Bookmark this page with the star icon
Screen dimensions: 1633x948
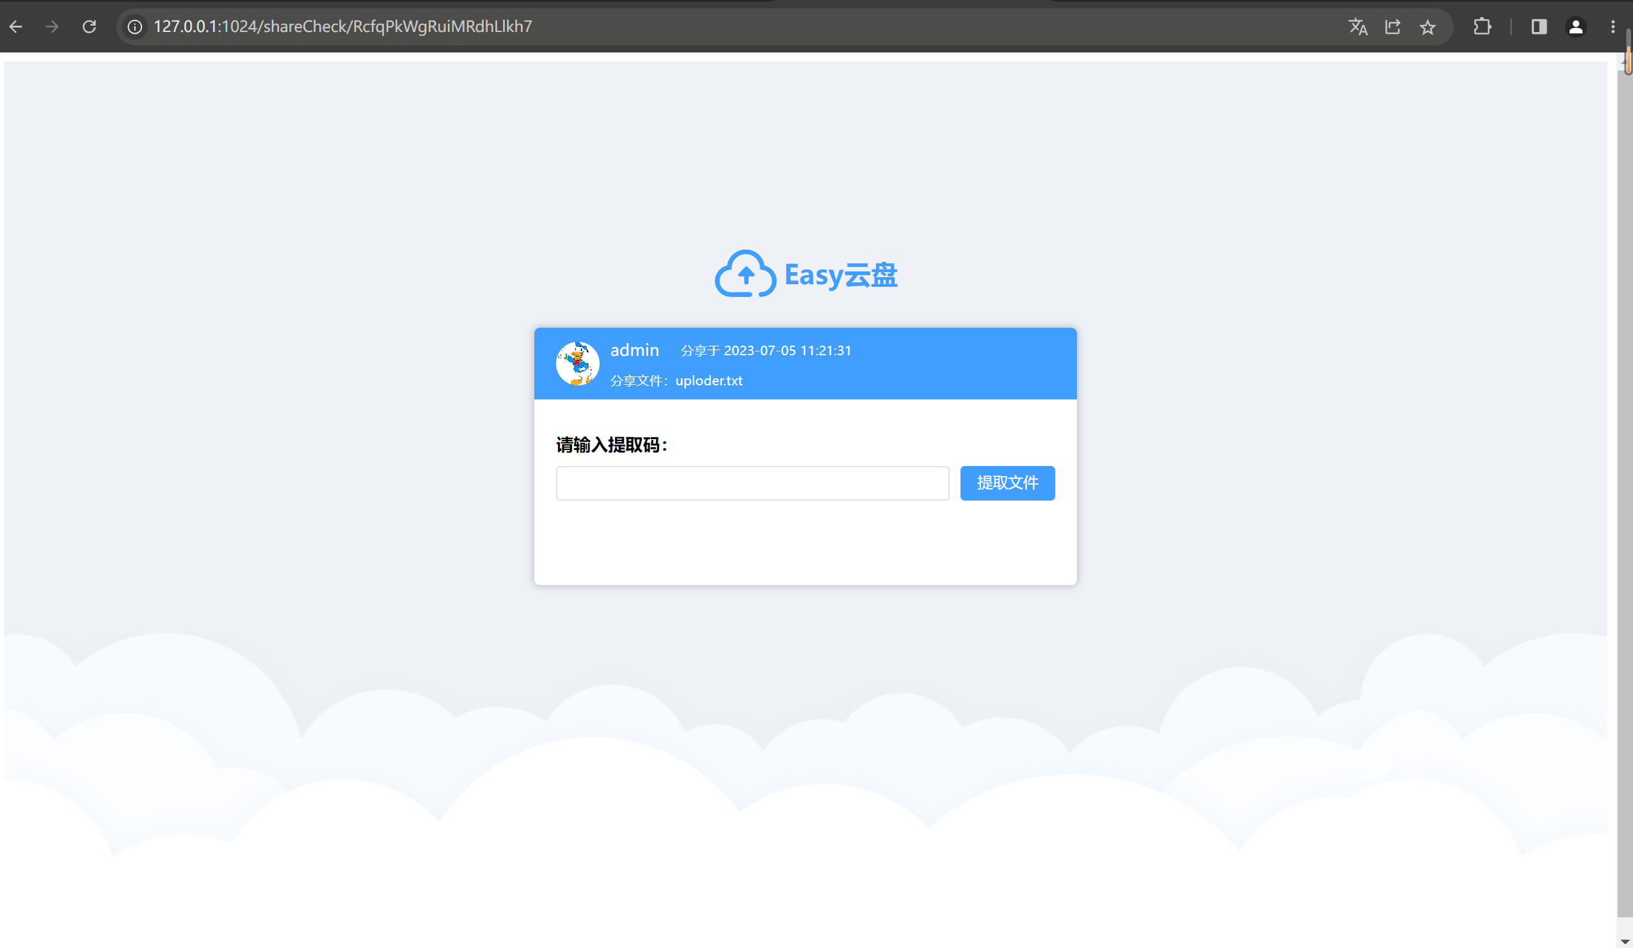point(1428,27)
